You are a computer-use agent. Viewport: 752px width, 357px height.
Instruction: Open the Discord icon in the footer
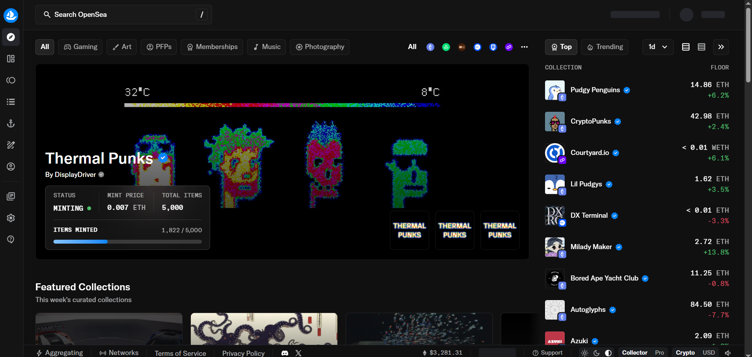click(x=285, y=353)
